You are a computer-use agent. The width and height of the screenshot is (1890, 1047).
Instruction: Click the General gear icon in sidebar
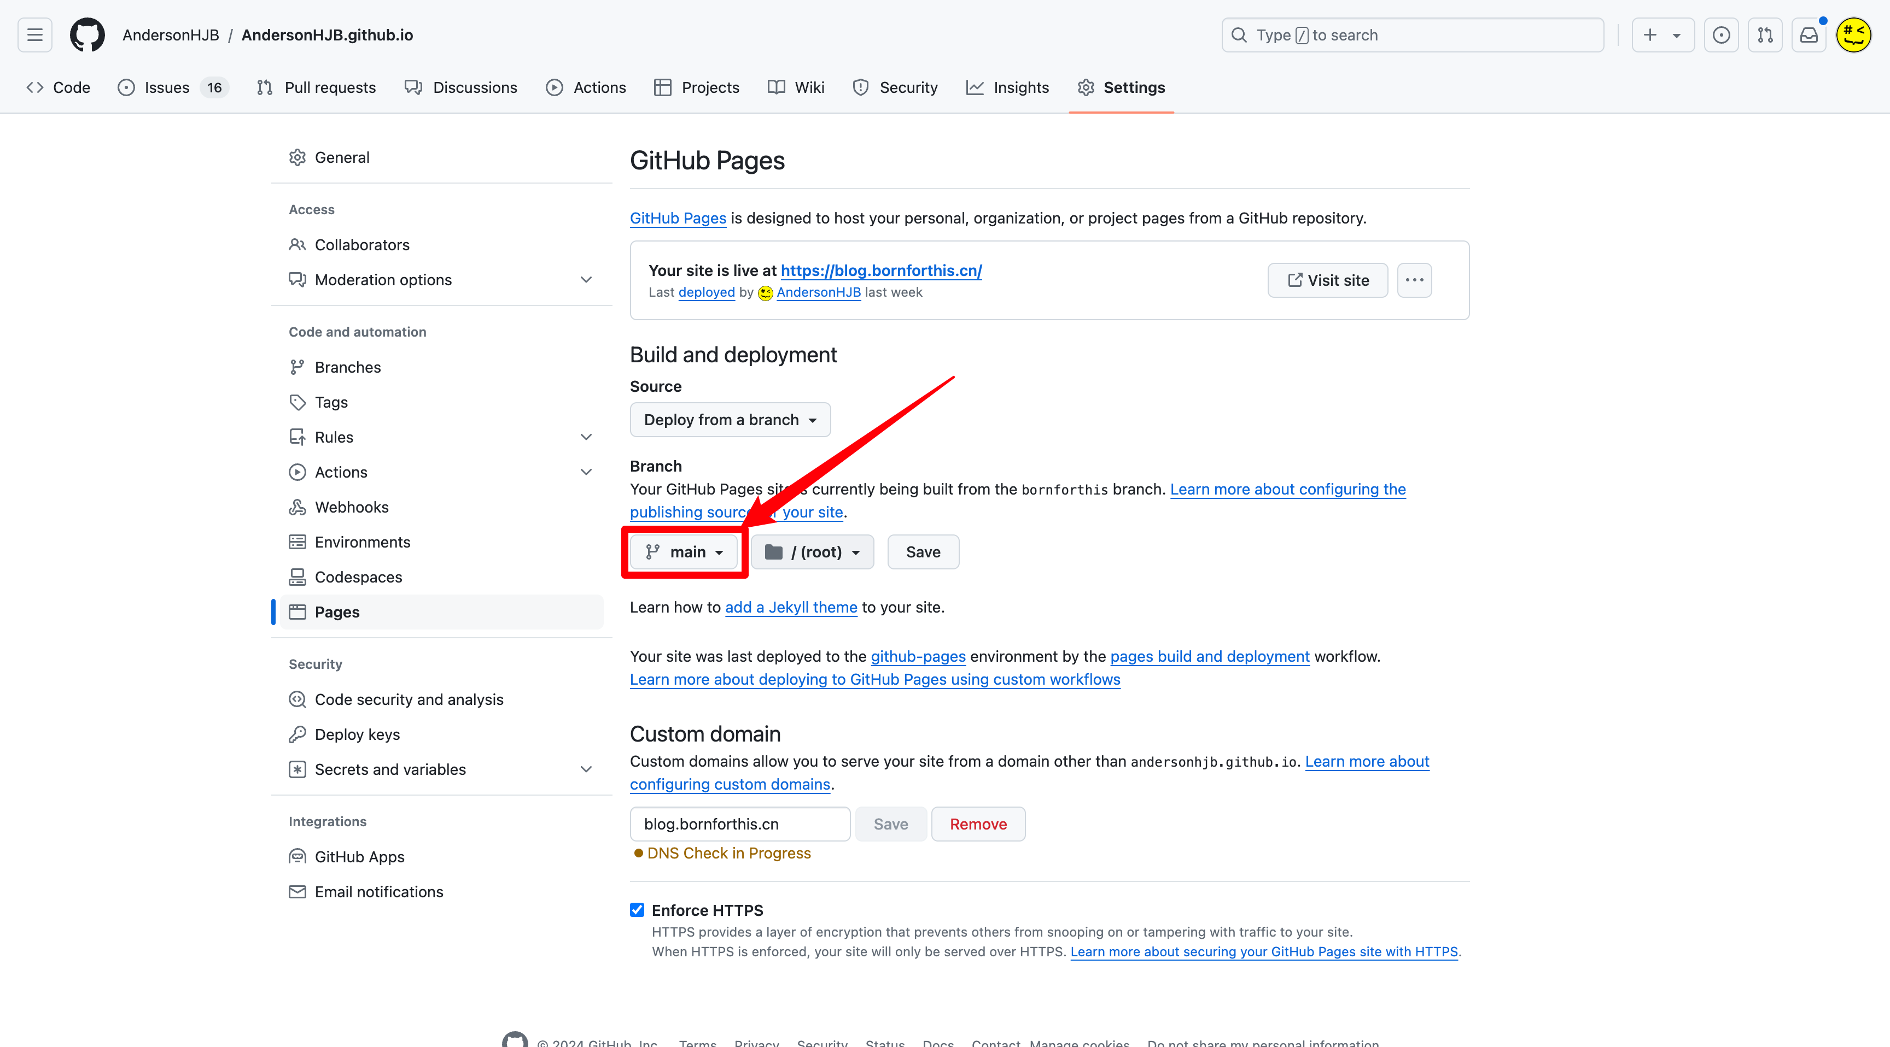coord(297,157)
